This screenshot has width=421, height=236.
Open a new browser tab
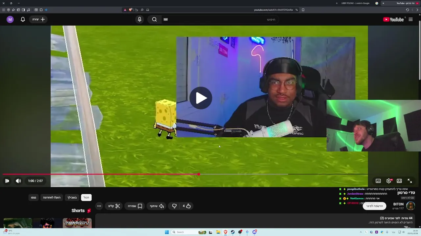click(x=336, y=3)
